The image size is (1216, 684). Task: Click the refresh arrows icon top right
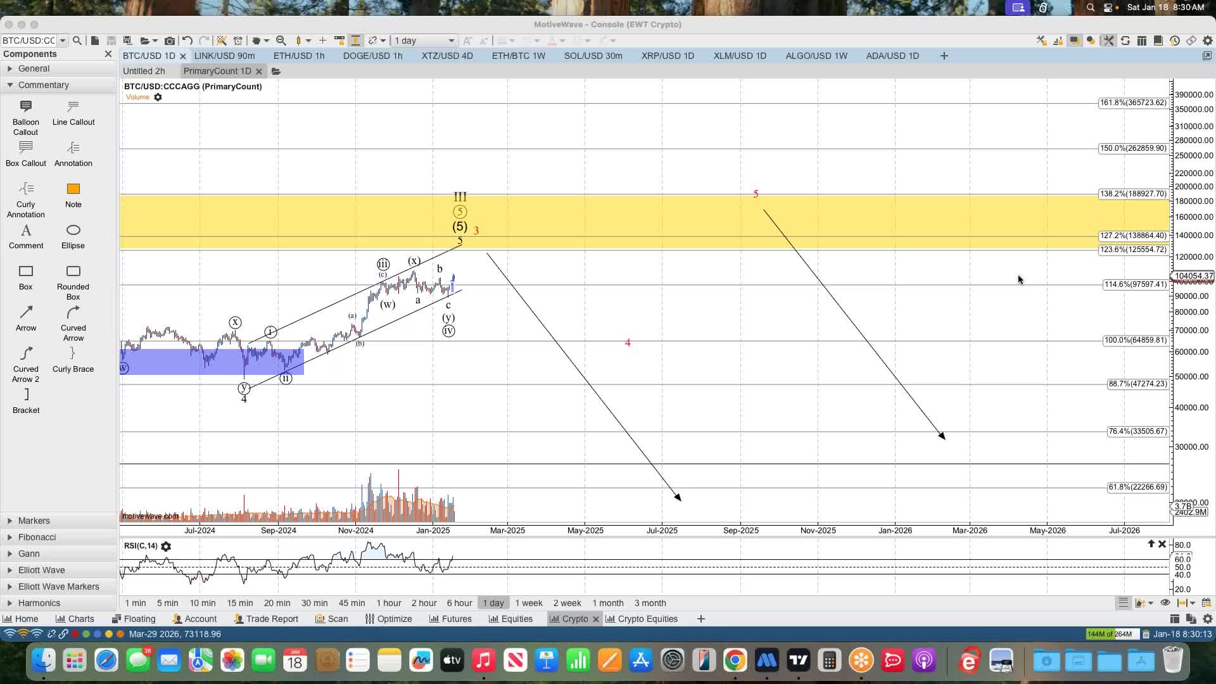pos(1125,41)
